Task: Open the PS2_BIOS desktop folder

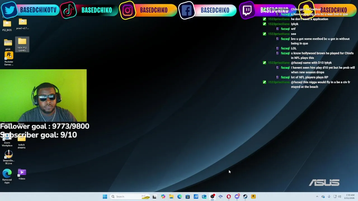Action: coord(7,25)
